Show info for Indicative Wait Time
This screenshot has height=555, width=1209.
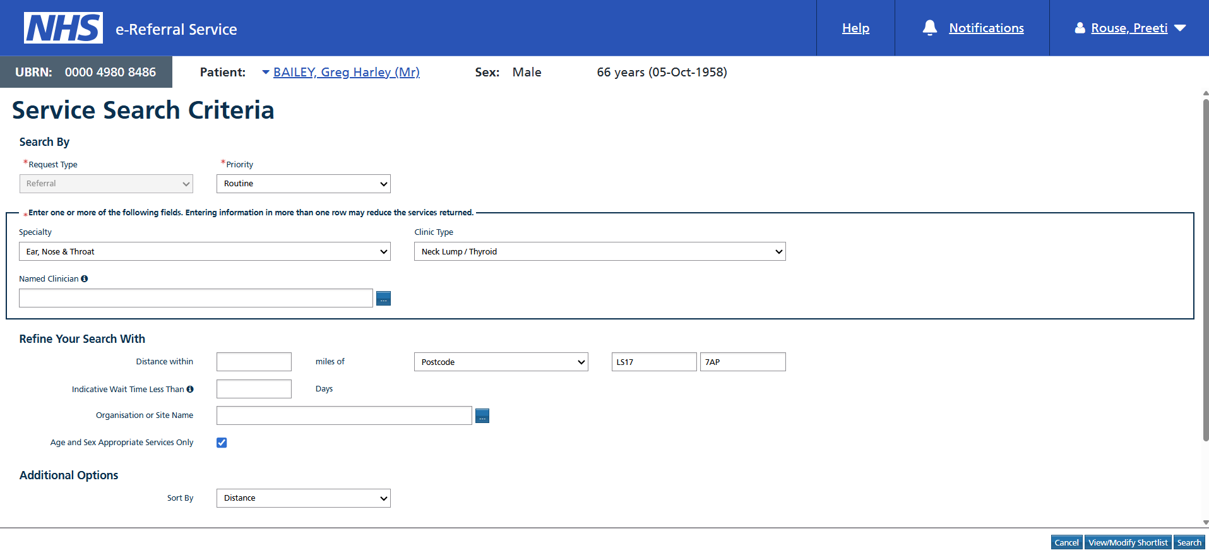tap(190, 389)
